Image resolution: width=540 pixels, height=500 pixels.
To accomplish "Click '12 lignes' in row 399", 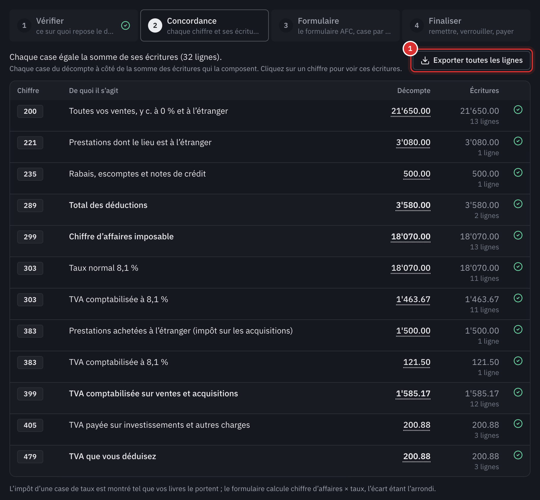I will tap(484, 404).
